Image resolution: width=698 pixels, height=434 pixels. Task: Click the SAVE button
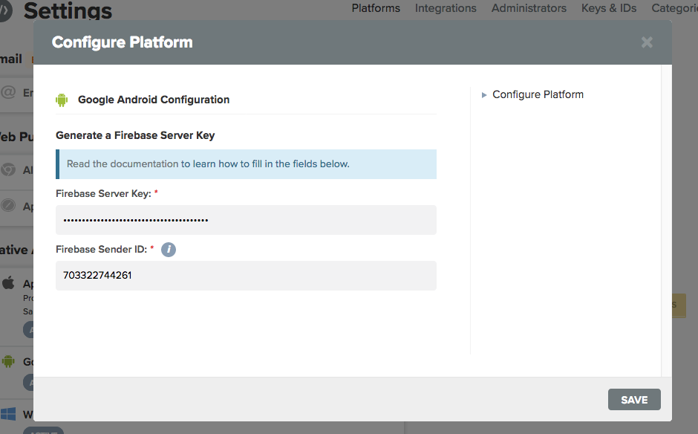click(634, 400)
